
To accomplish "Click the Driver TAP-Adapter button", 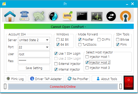I will tap(46, 79).
